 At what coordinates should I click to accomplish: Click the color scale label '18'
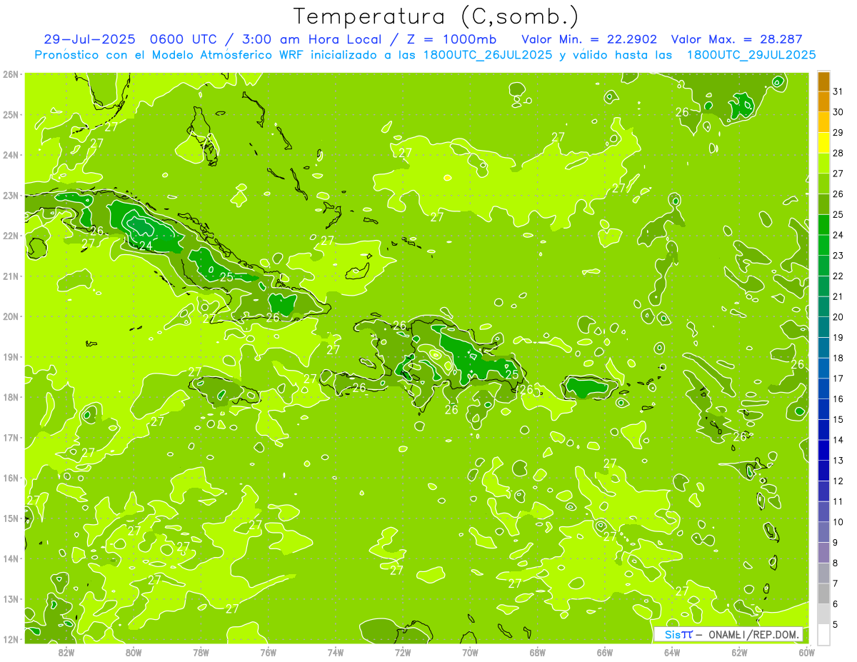click(x=838, y=358)
